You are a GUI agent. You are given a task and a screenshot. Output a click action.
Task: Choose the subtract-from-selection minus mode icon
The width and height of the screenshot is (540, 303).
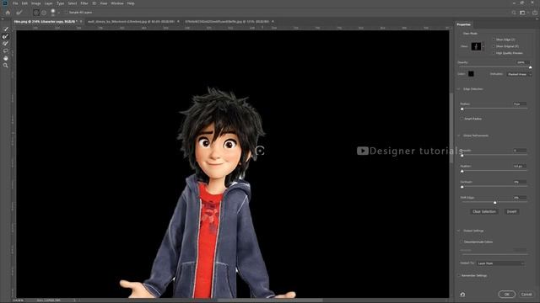click(x=44, y=13)
